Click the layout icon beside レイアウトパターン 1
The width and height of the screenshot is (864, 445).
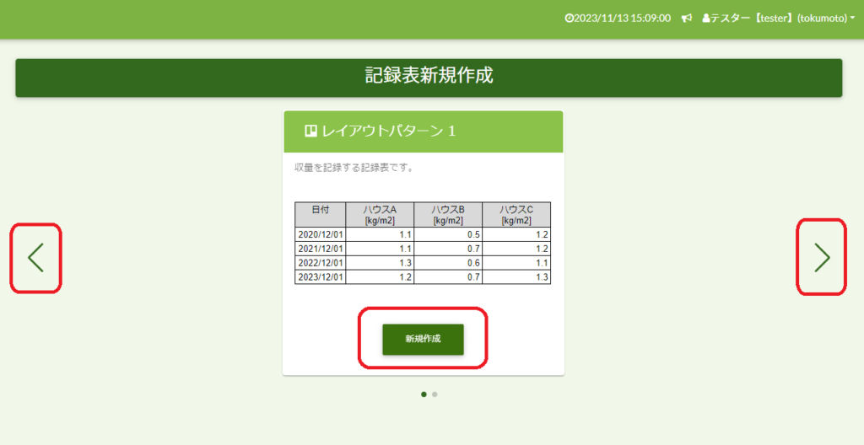pos(310,131)
